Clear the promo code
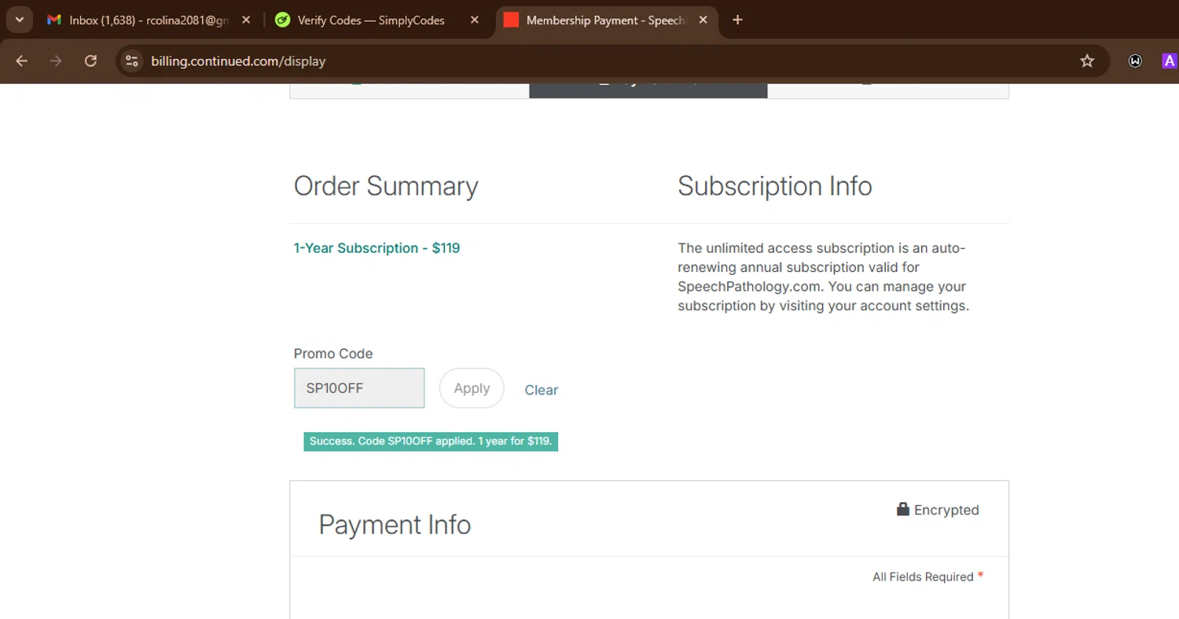 pos(542,390)
